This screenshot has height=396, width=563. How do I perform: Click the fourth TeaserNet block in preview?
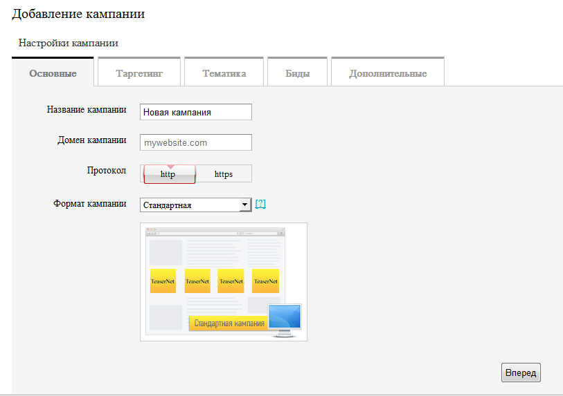coord(265,281)
